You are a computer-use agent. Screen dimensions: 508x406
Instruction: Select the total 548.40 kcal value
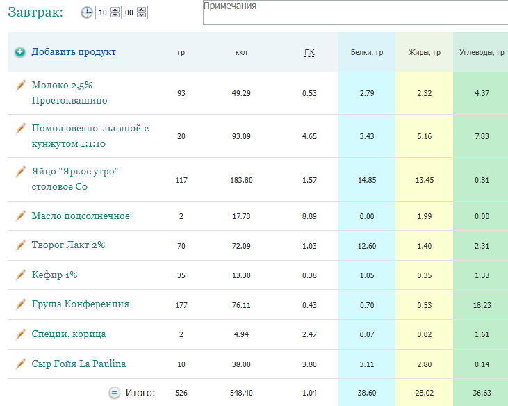[x=241, y=393]
